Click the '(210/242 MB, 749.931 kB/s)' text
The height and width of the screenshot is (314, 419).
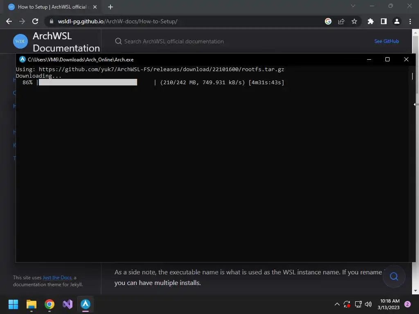pyautogui.click(x=202, y=83)
